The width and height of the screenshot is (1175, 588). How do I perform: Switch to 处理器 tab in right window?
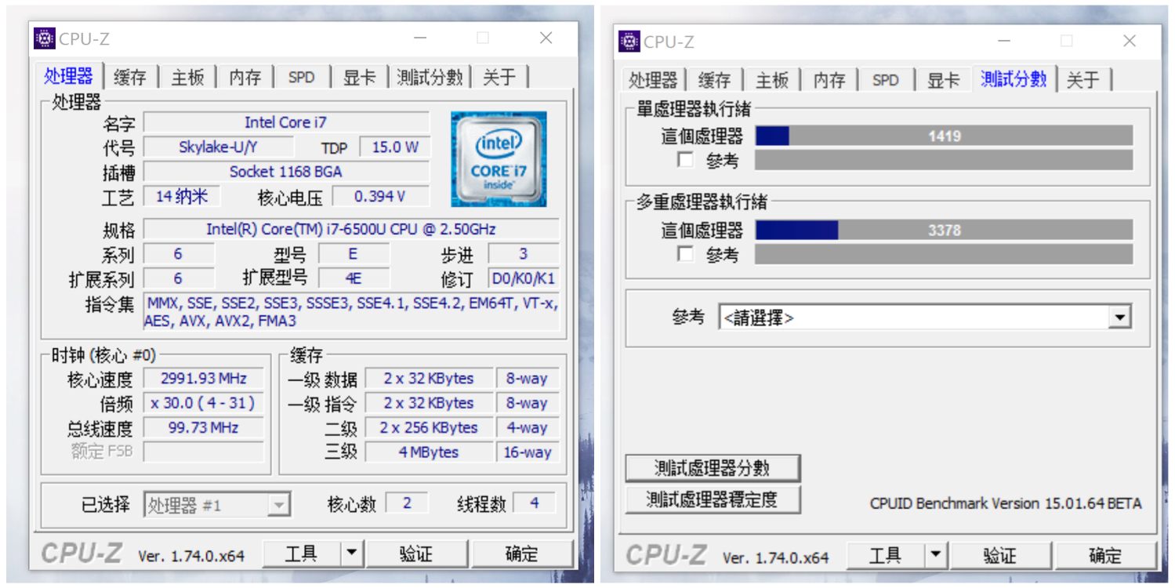(x=653, y=80)
